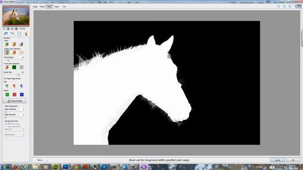303x170 pixels.
Task: Reset the trimap to blue Compute
Action: tap(22, 94)
